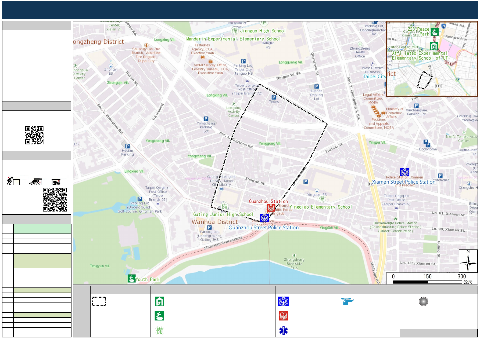
Task: Click the Shuiyuan Expressway road label
Action: click(223, 243)
